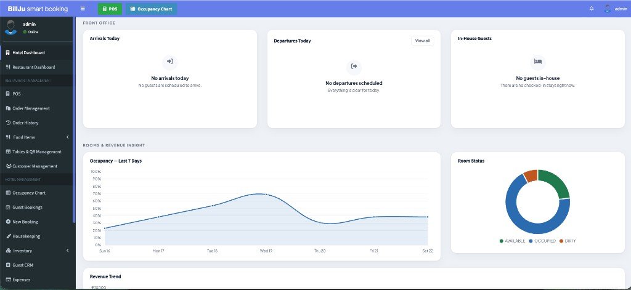Click the green POS button in header

[110, 9]
